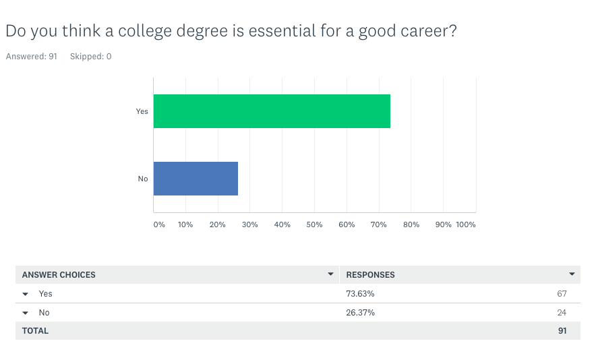The height and width of the screenshot is (364, 596).
Task: Click the No response count of 24
Action: tap(562, 313)
